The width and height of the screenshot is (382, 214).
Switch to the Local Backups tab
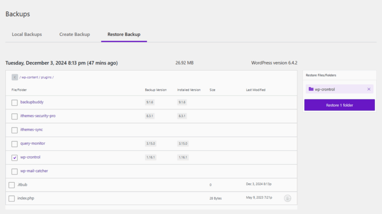tap(27, 34)
